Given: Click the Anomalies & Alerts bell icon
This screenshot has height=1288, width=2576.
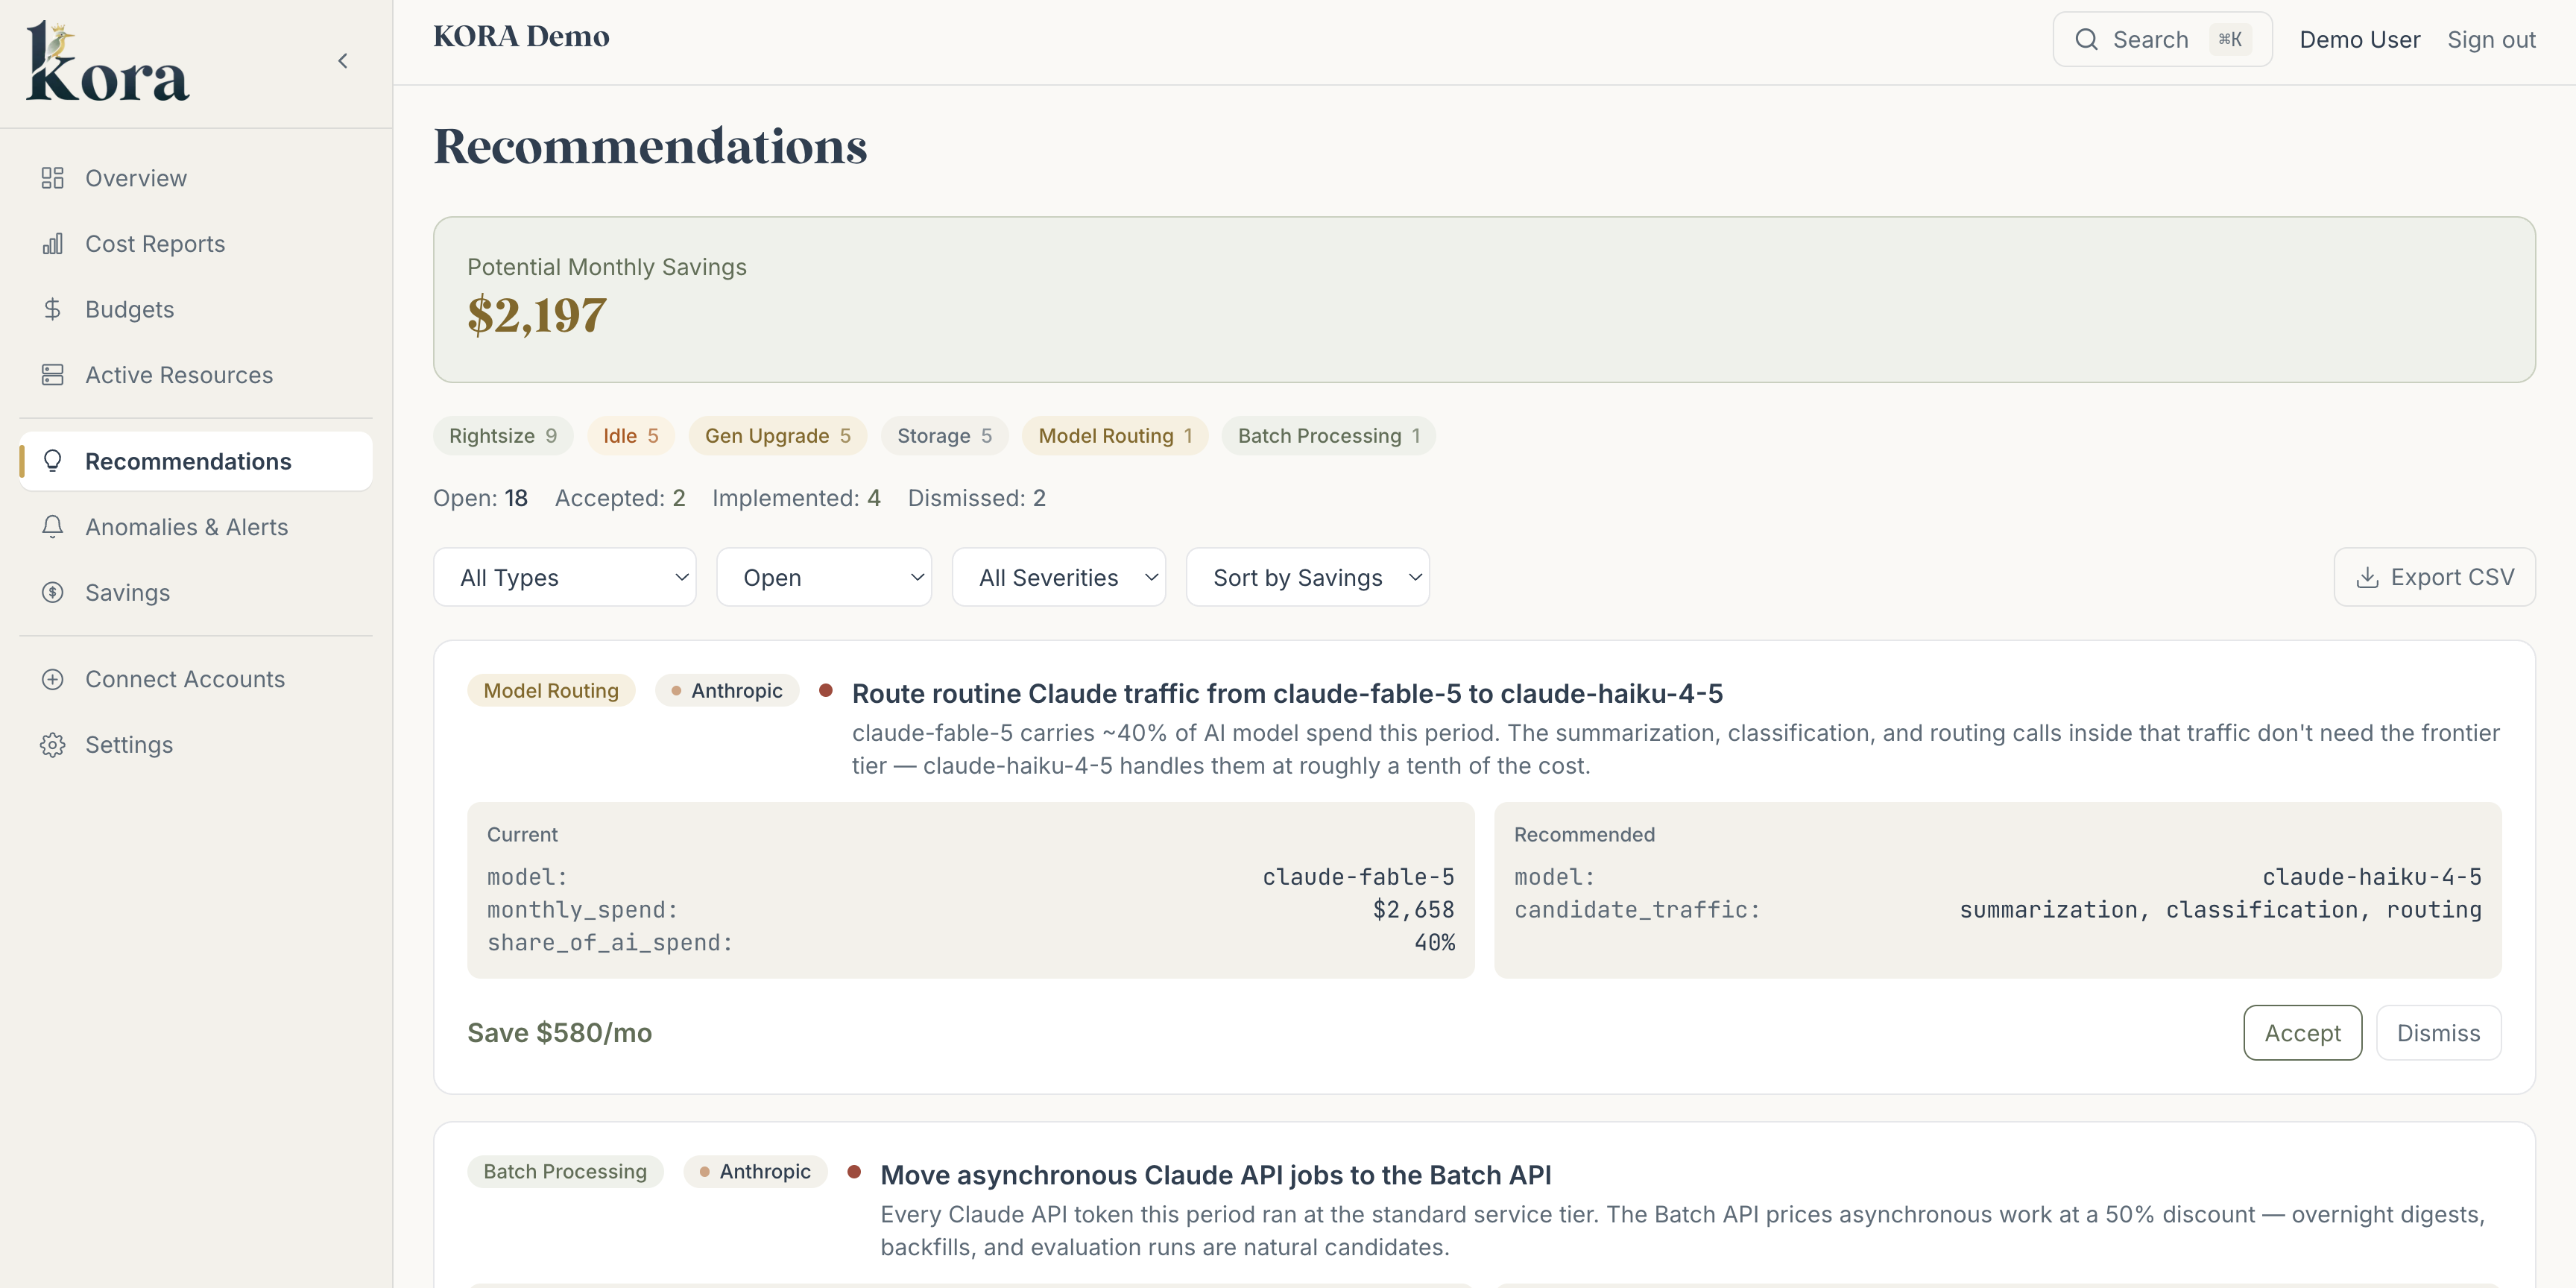Looking at the screenshot, I should pyautogui.click(x=52, y=527).
